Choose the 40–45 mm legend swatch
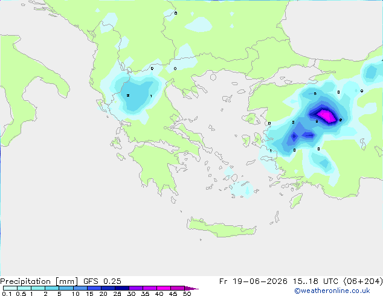This screenshot has width=383, height=296. [164, 288]
